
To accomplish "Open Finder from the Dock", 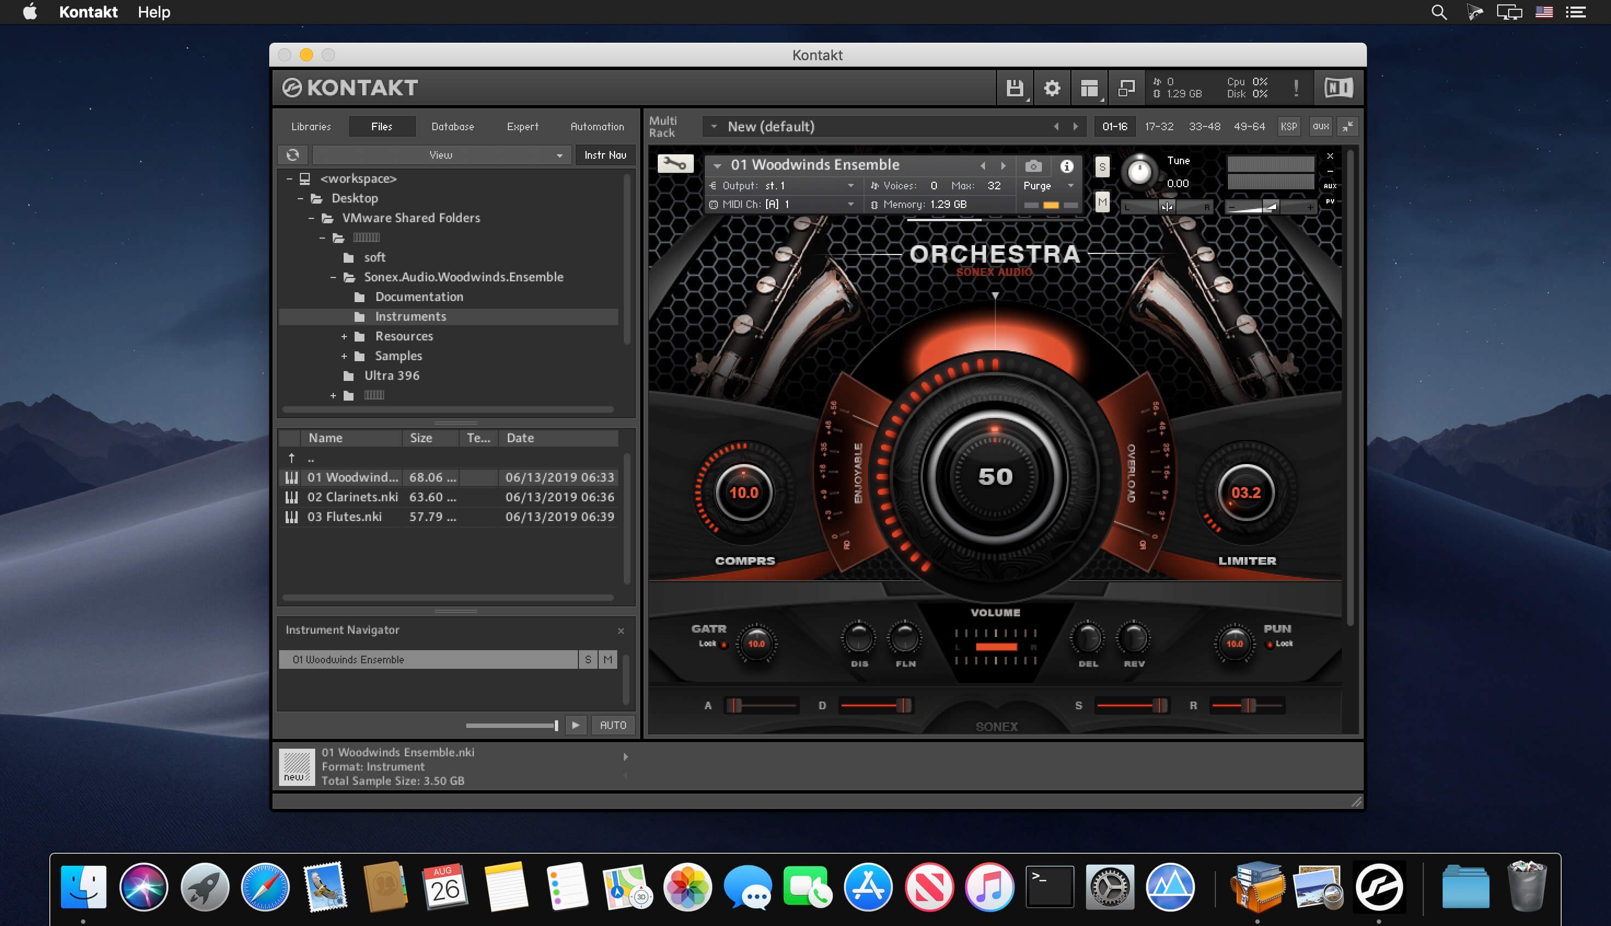I will coord(83,887).
